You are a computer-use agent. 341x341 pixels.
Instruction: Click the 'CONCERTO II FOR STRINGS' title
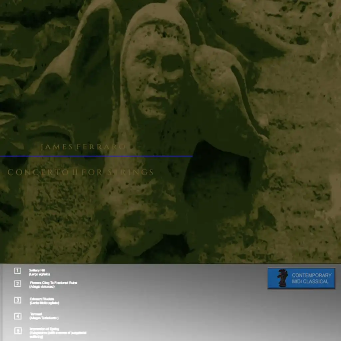point(81,172)
